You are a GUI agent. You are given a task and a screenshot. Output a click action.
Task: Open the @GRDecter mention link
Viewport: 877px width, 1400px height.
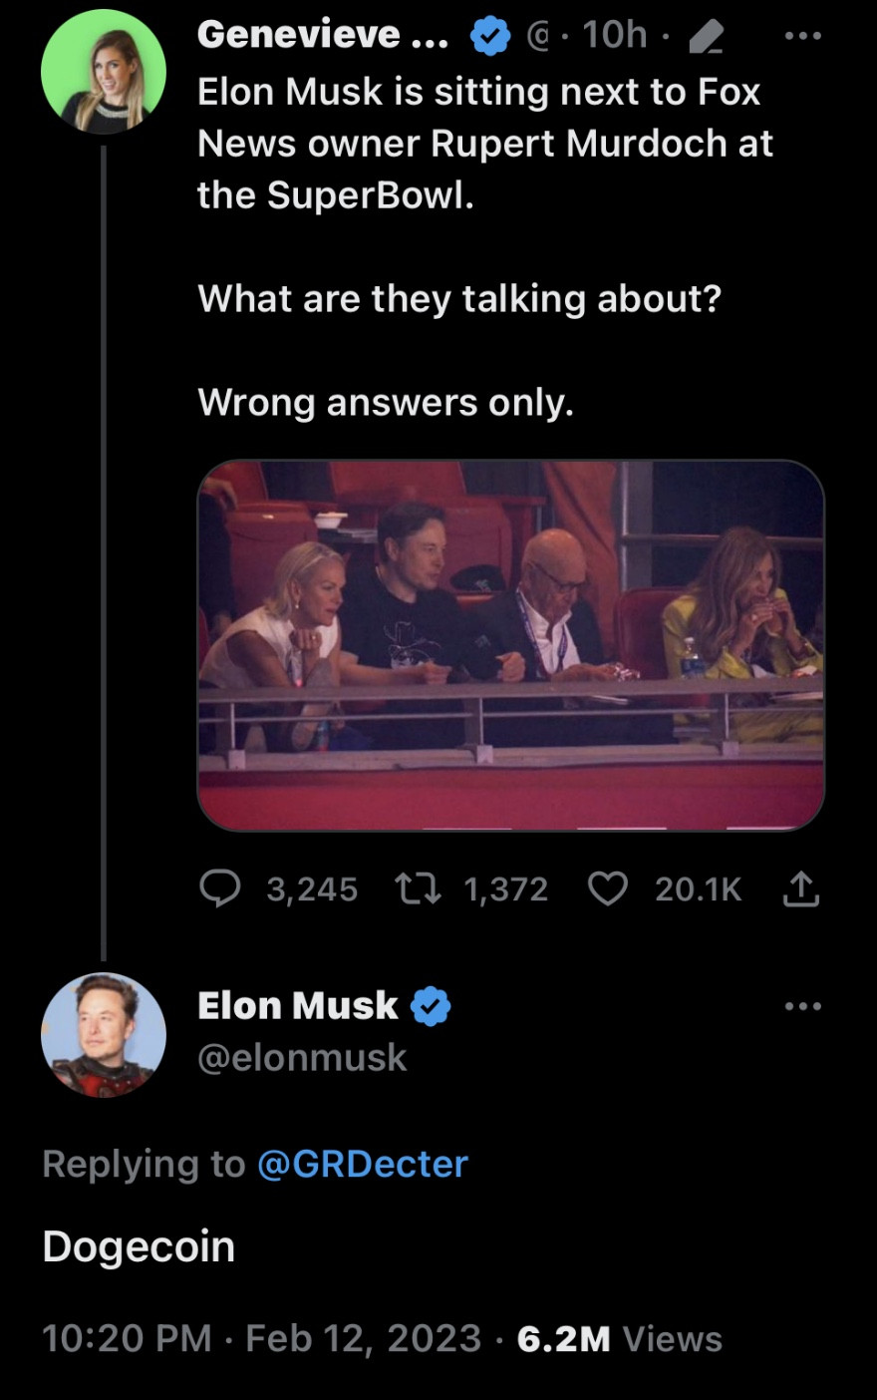(363, 1164)
